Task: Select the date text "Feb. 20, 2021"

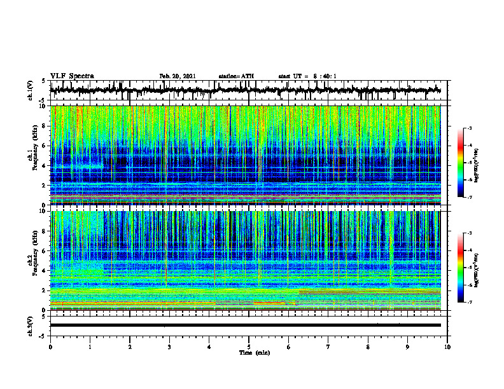Action: (x=178, y=76)
